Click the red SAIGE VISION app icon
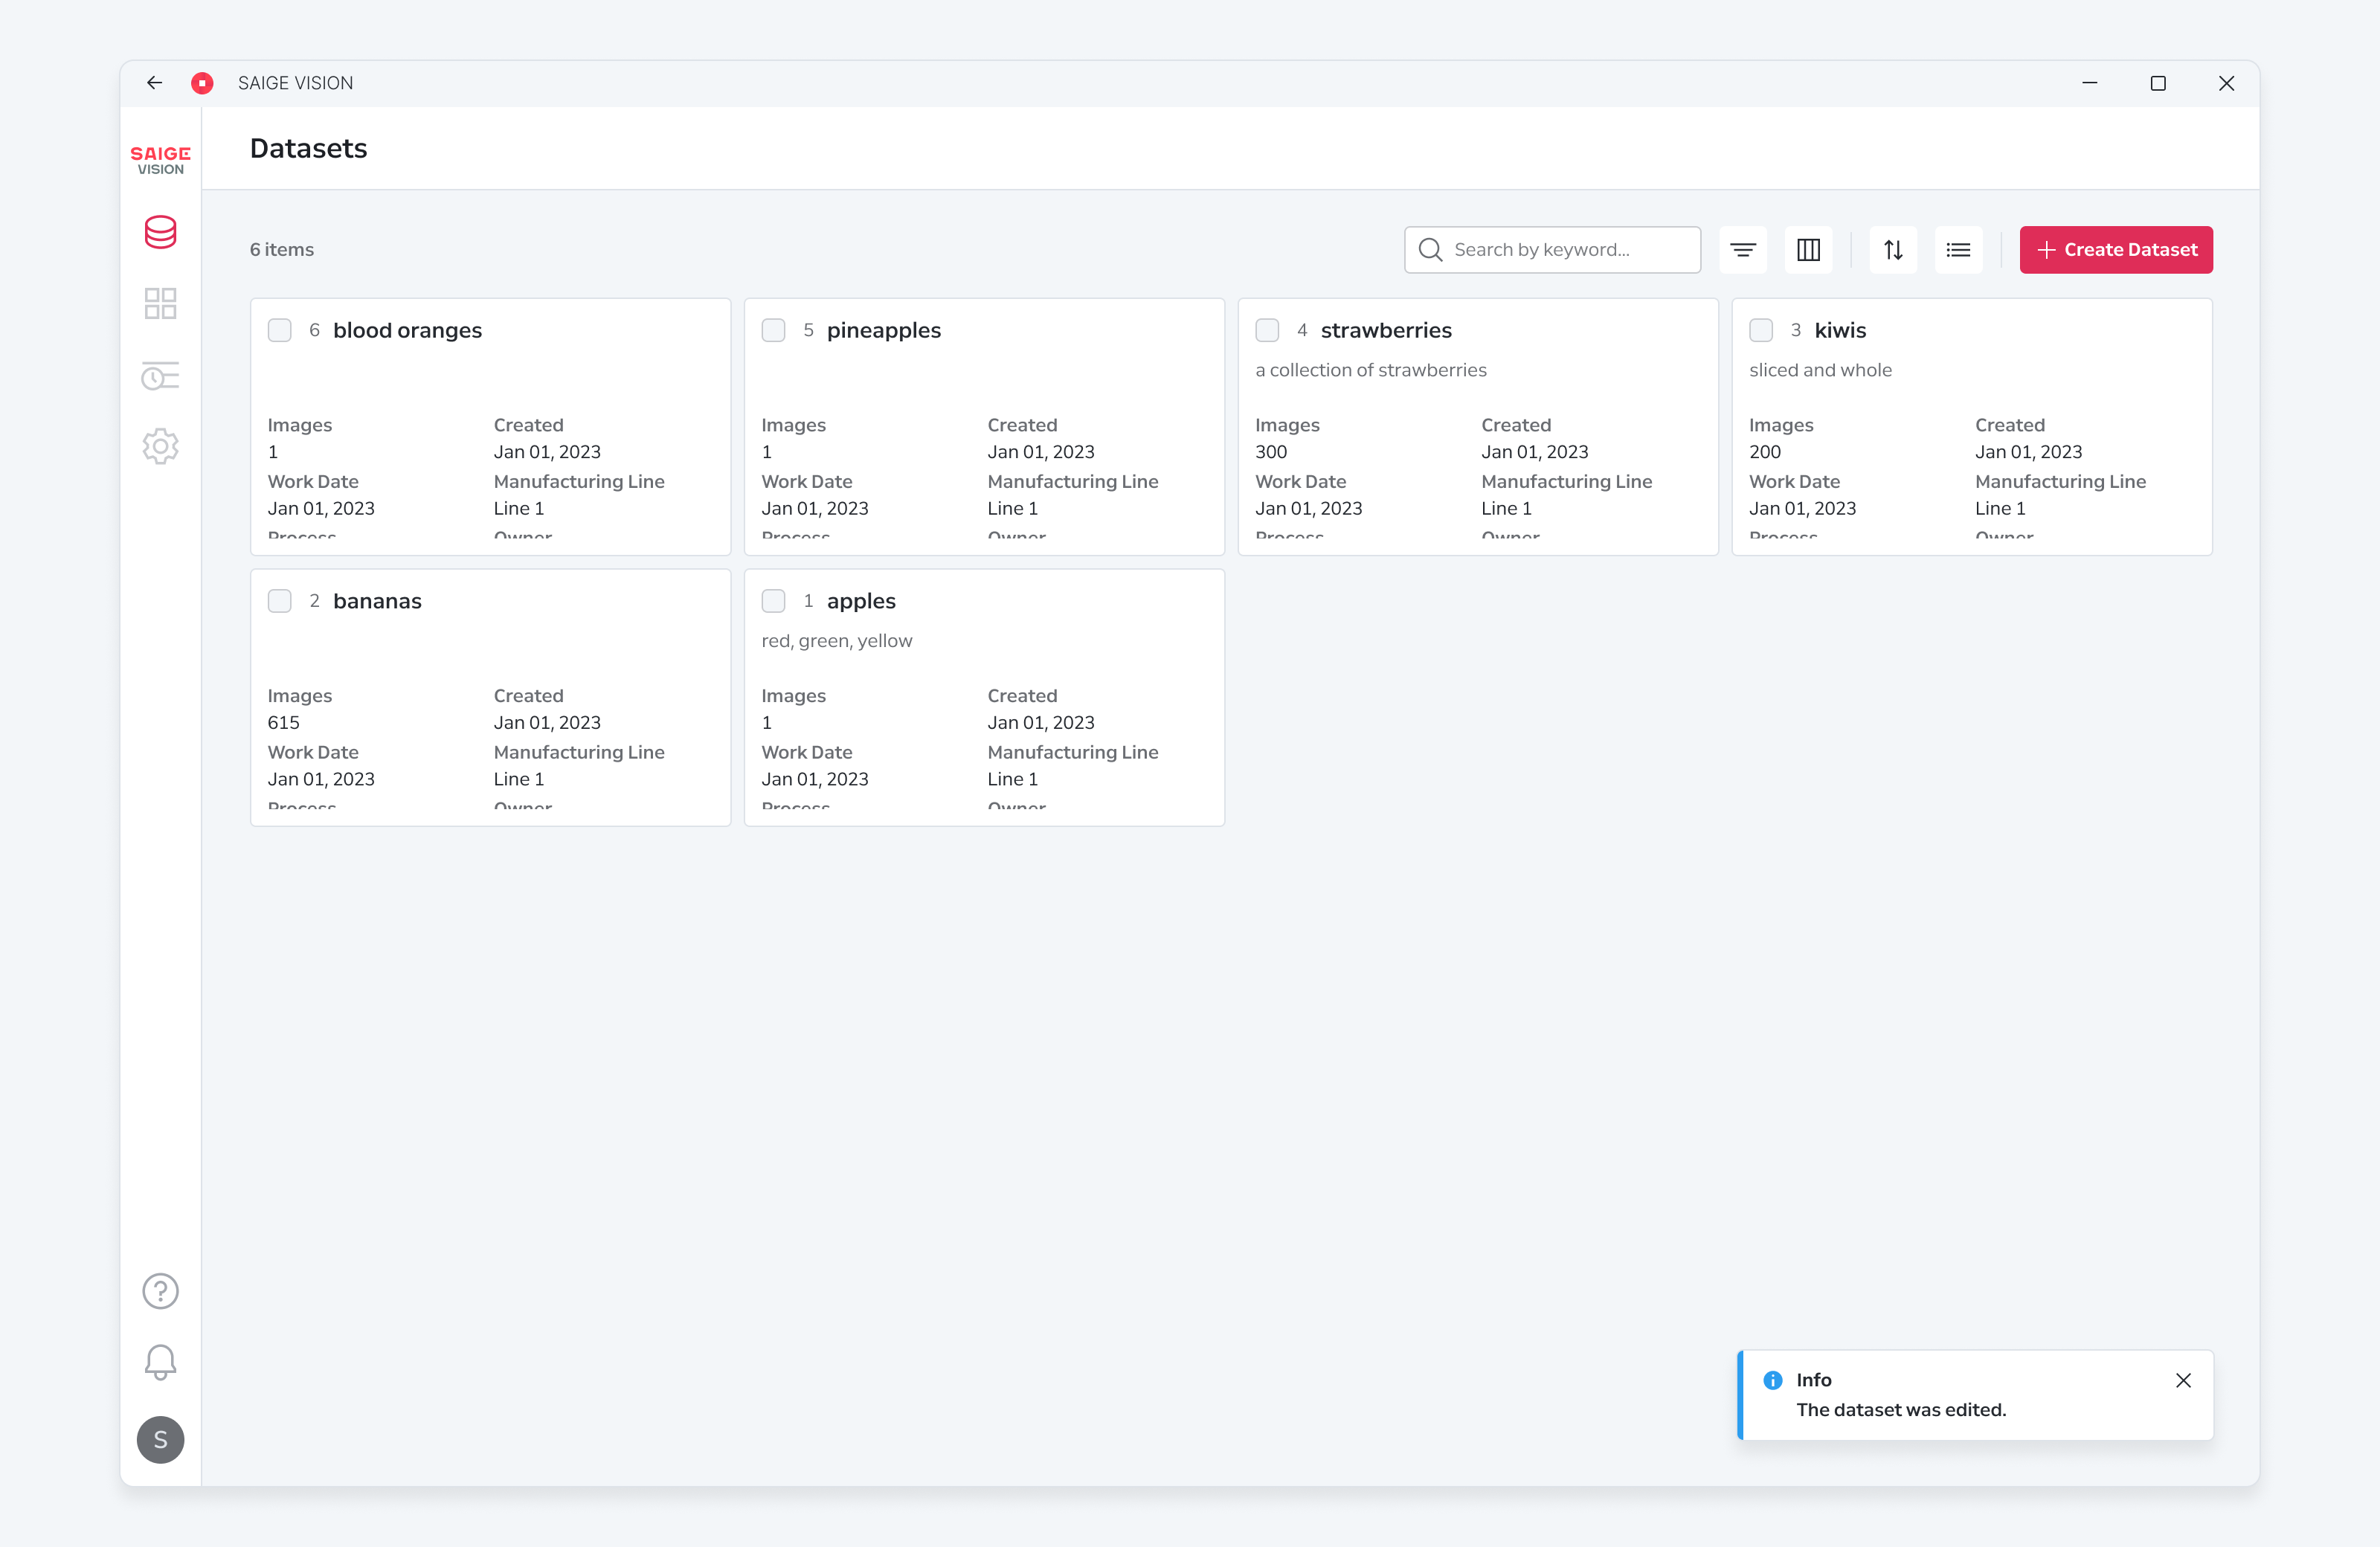 tap(202, 83)
